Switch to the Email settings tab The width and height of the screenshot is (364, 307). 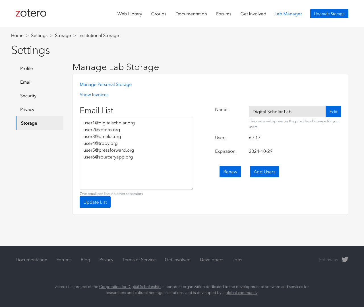click(x=40, y=82)
